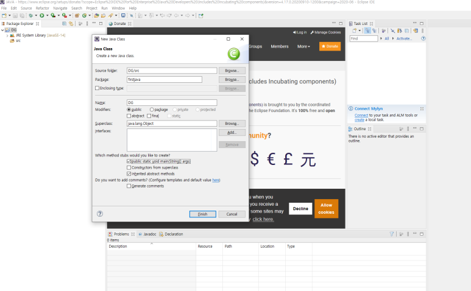471x291 pixels.
Task: Open the dropdown arrow beside New icon
Action: (9, 16)
